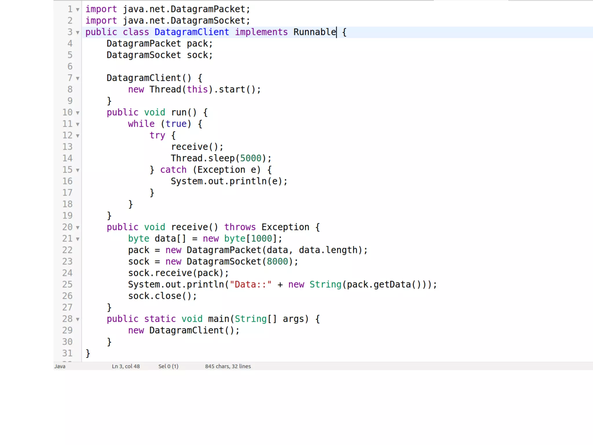The width and height of the screenshot is (593, 445).
Task: Click line number 6 in the gutter
Action: click(x=70, y=67)
